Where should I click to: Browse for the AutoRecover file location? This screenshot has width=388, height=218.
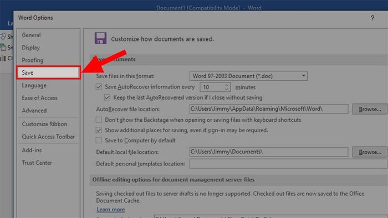(x=370, y=109)
